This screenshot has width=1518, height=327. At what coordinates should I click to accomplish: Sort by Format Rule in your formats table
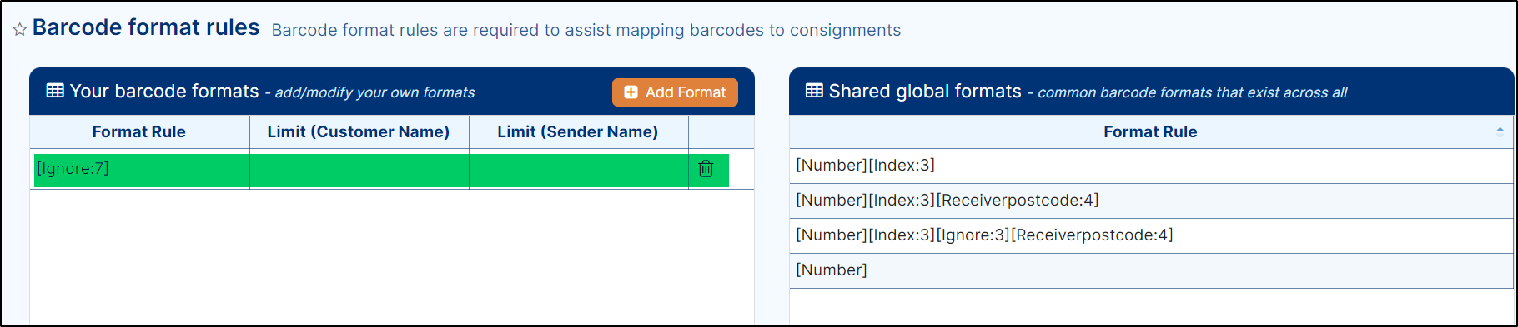click(139, 131)
